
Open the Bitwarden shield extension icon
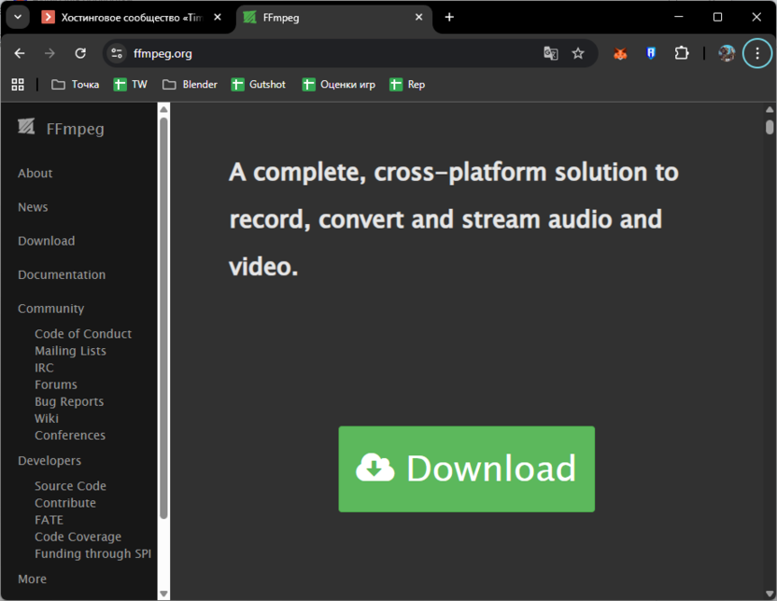tap(651, 53)
